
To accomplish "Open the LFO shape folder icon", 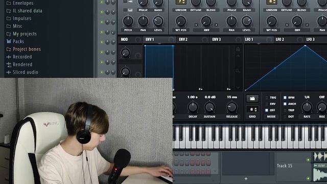I will (x=252, y=99).
